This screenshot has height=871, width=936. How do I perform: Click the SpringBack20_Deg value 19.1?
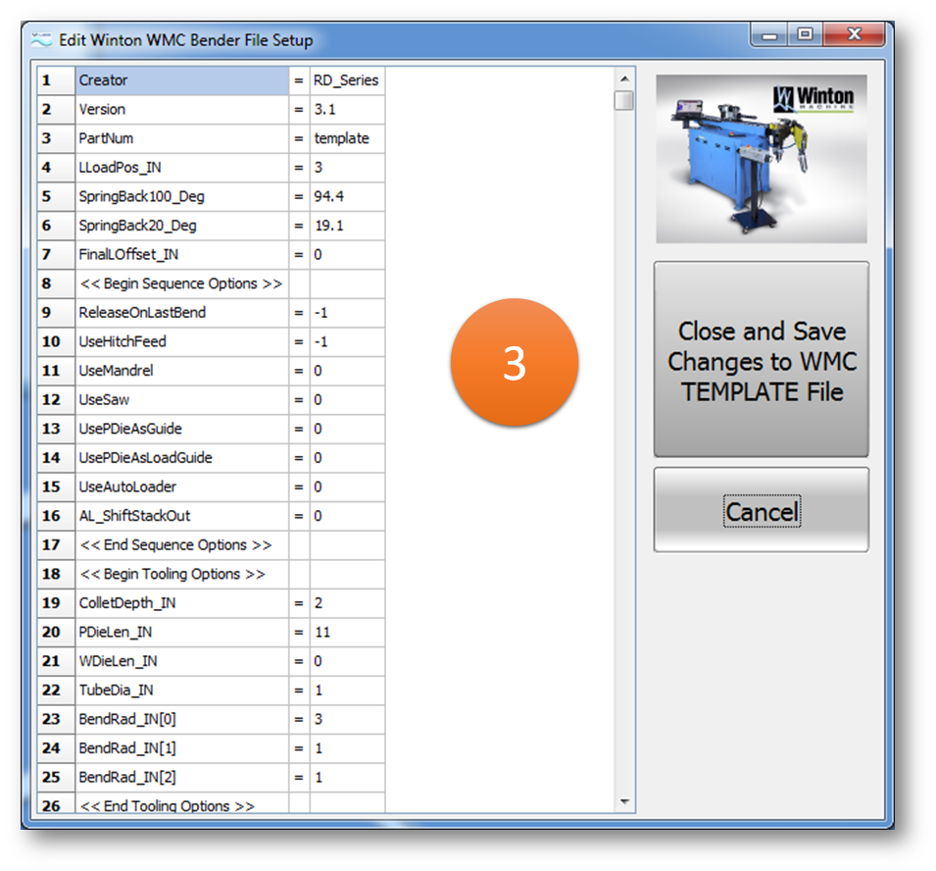click(x=347, y=226)
